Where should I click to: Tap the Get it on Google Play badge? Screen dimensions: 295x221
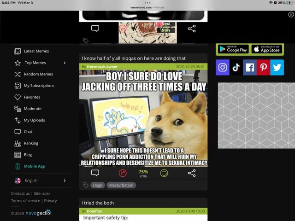click(x=233, y=49)
